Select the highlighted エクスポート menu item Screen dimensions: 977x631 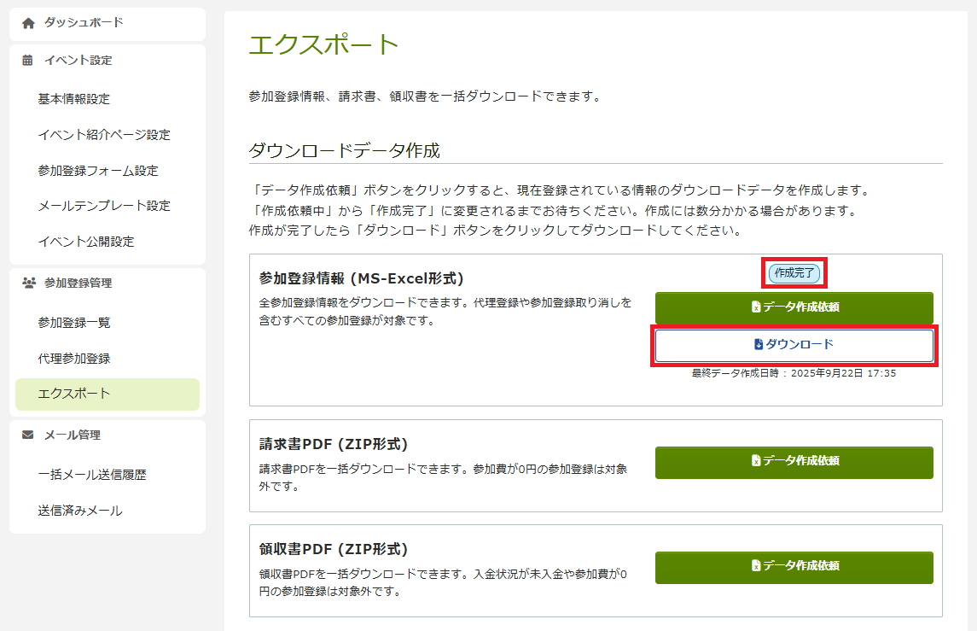(74, 394)
